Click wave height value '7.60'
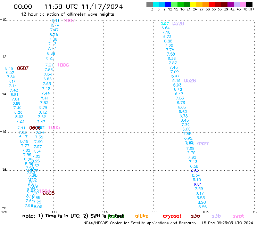Screen dimensions: 257x226 point(169,46)
